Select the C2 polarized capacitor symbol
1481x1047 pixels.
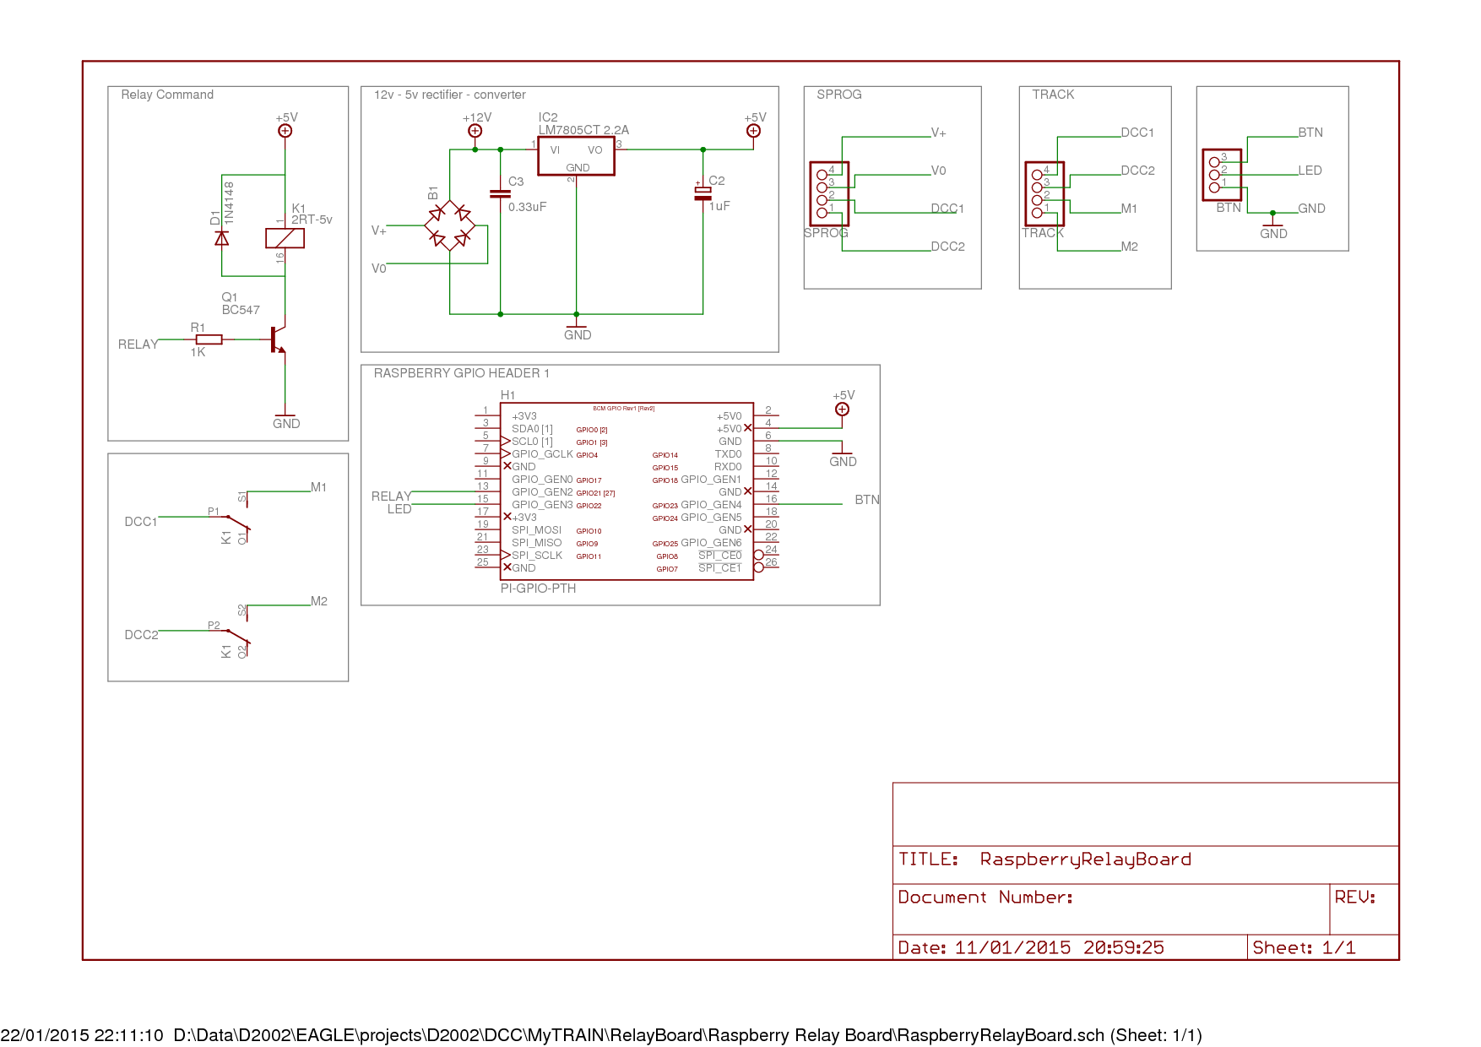(703, 193)
